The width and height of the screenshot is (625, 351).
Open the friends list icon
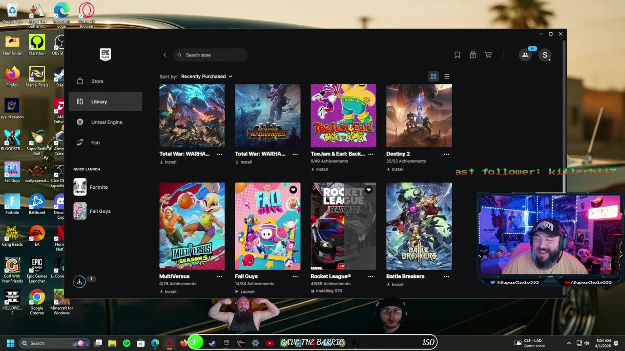point(525,55)
